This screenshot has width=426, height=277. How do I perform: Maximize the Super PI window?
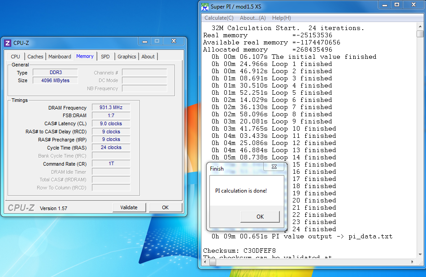click(396, 4)
